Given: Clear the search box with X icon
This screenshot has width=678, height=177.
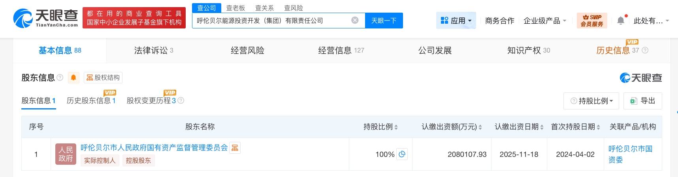Looking at the screenshot, I should pos(355,20).
